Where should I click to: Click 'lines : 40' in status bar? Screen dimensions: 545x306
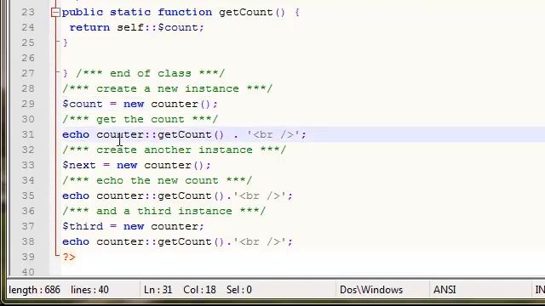tap(89, 290)
